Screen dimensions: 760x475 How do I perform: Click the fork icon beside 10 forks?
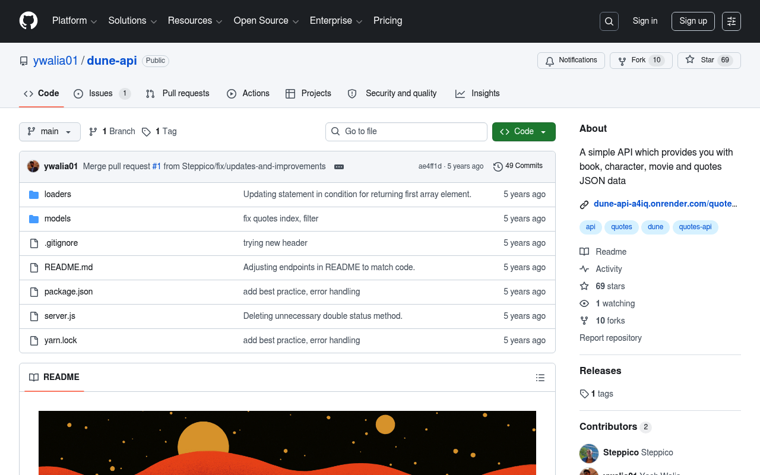coord(584,321)
